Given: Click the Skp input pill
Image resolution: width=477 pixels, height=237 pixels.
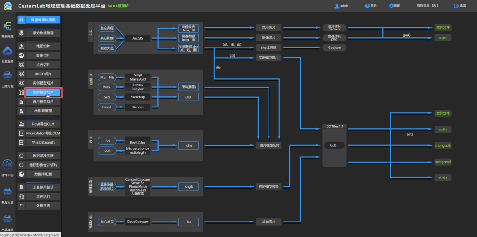Looking at the screenshot, I should coord(107,97).
